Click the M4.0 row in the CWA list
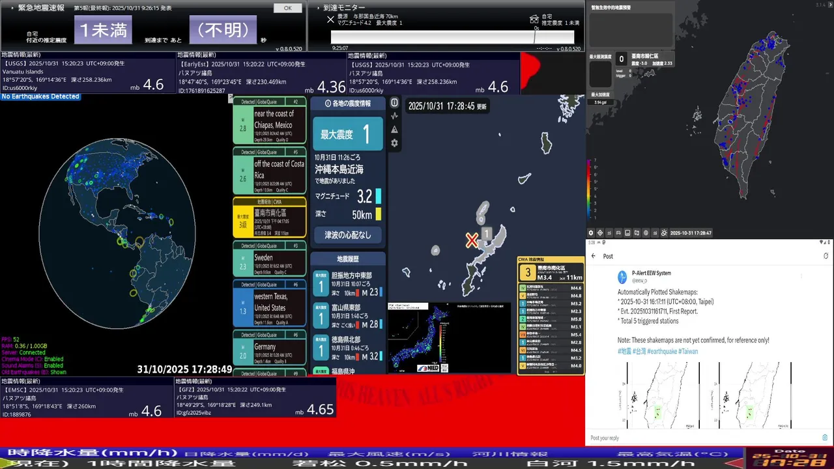The width and height of the screenshot is (834, 469). [x=551, y=366]
